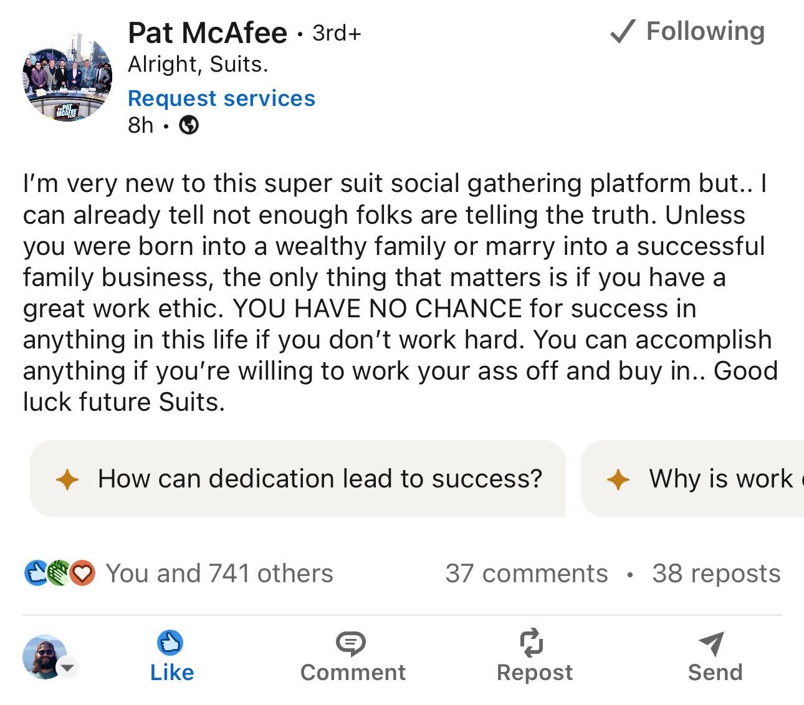Select Pat McAfee's profile name

206,32
